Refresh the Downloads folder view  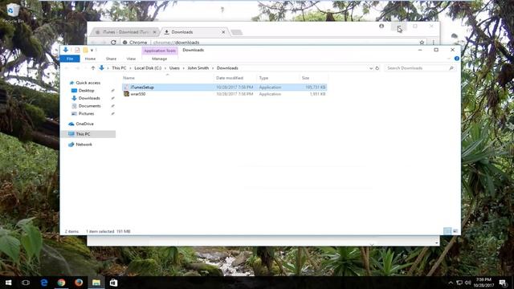point(377,68)
